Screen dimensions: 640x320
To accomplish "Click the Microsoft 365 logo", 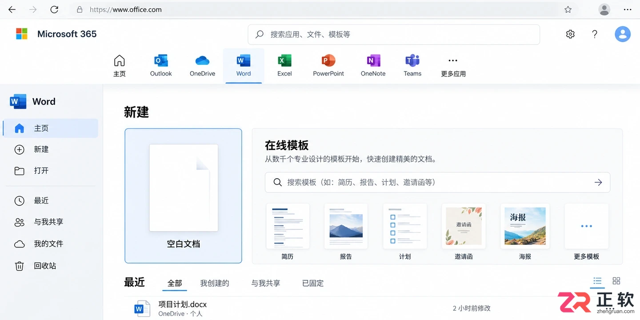I will tap(22, 34).
